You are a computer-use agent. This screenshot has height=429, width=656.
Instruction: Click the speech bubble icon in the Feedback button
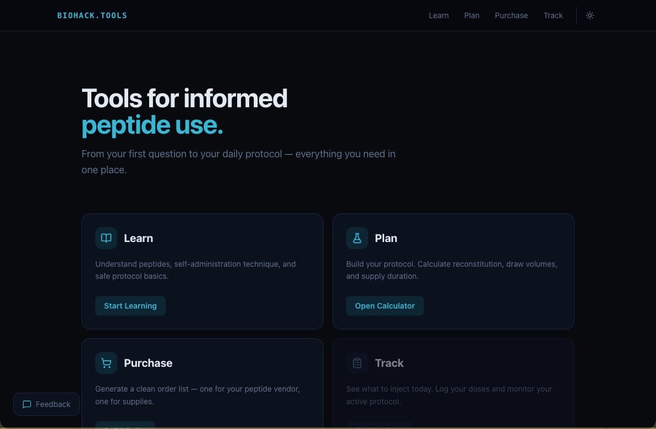tap(26, 404)
